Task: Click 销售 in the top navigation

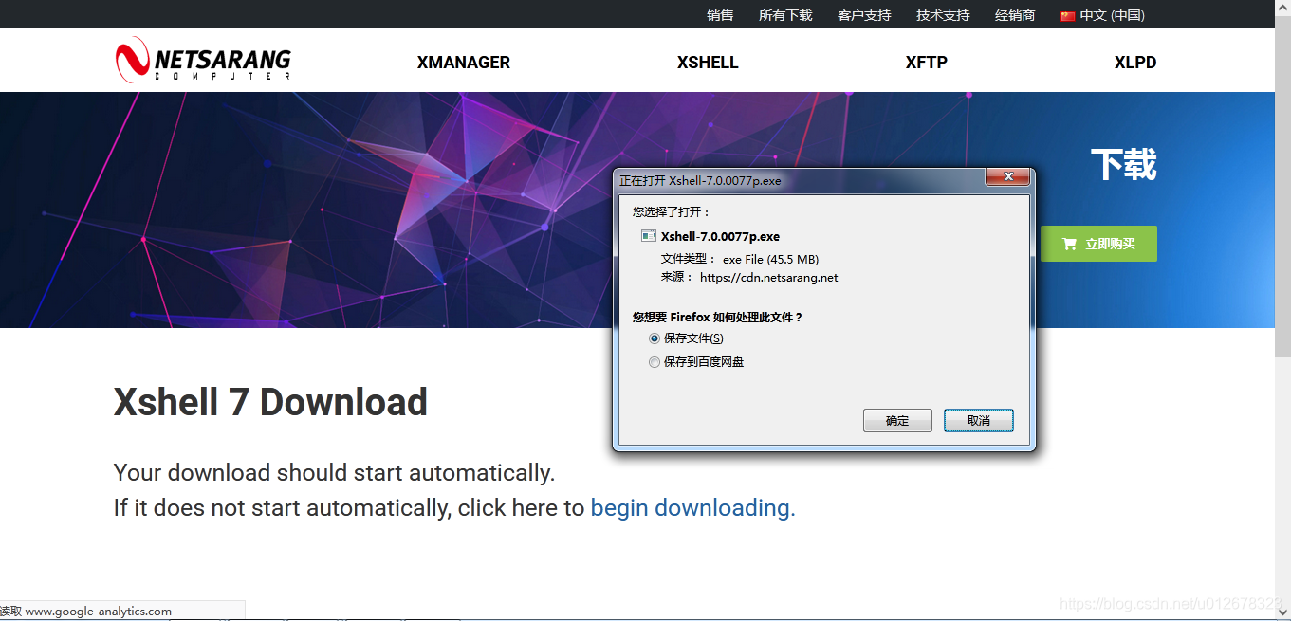Action: (720, 15)
